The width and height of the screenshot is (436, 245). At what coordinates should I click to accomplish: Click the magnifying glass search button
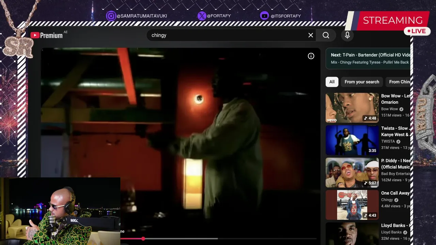(x=326, y=35)
